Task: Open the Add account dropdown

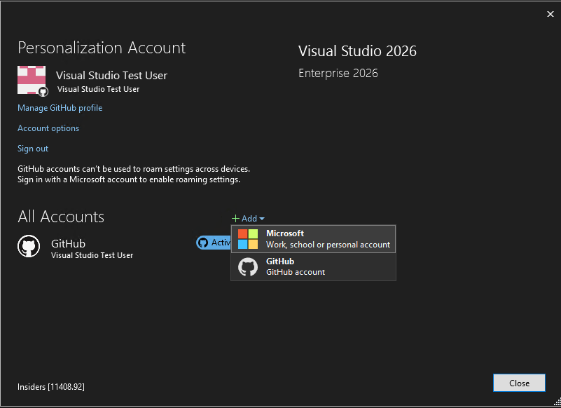Action: [248, 218]
